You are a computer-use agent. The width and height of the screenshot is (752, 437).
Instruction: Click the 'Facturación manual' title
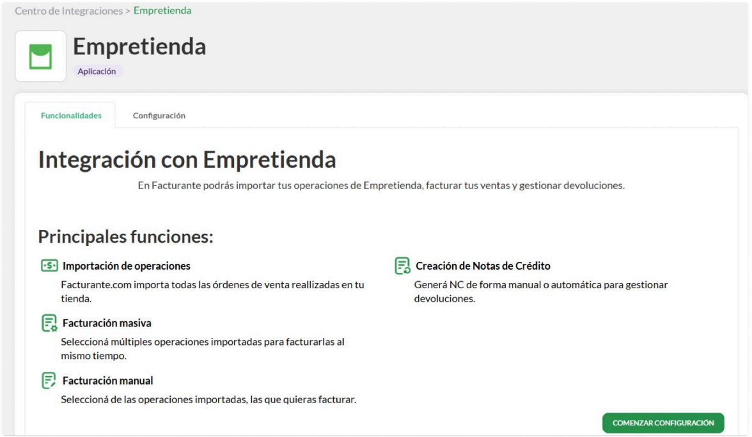coord(107,381)
